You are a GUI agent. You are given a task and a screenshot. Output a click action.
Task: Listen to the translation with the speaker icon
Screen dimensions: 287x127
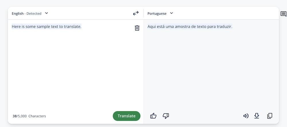(x=246, y=116)
